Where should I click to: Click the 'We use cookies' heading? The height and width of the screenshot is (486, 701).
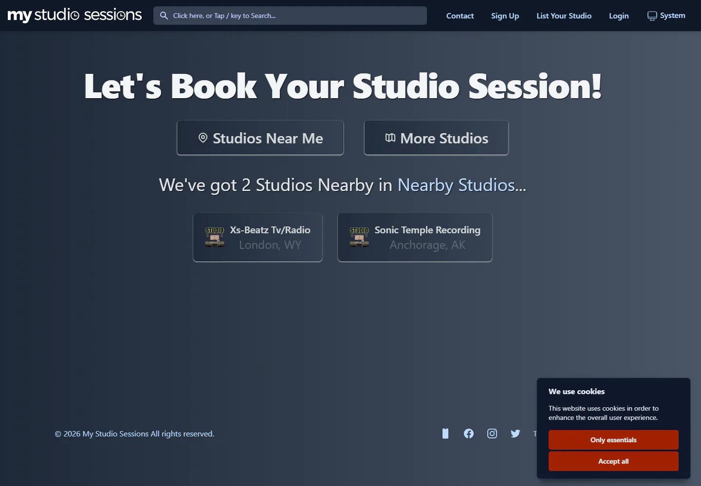[576, 392]
